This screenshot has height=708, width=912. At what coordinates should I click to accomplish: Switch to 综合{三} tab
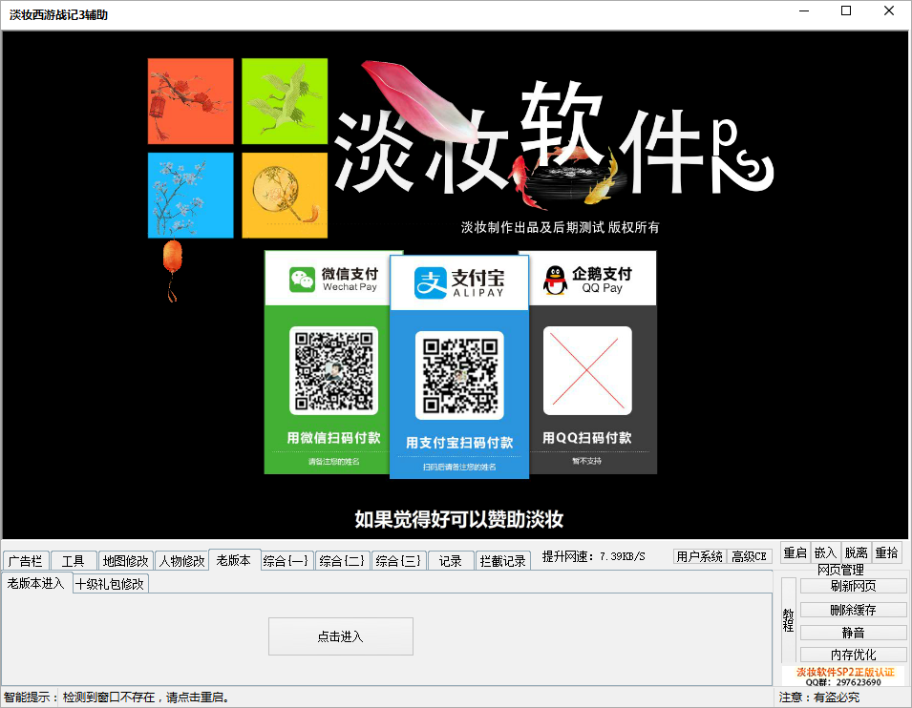398,561
